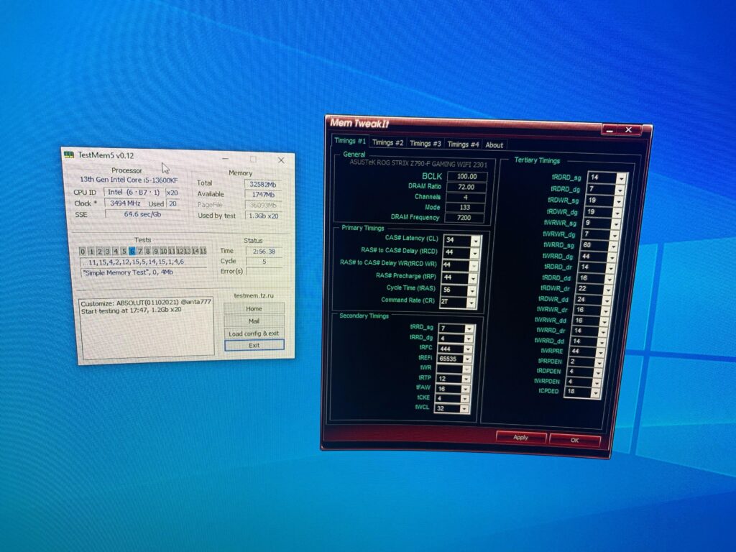Click the Available memory field in TestMem5
The image size is (736, 552).
263,195
